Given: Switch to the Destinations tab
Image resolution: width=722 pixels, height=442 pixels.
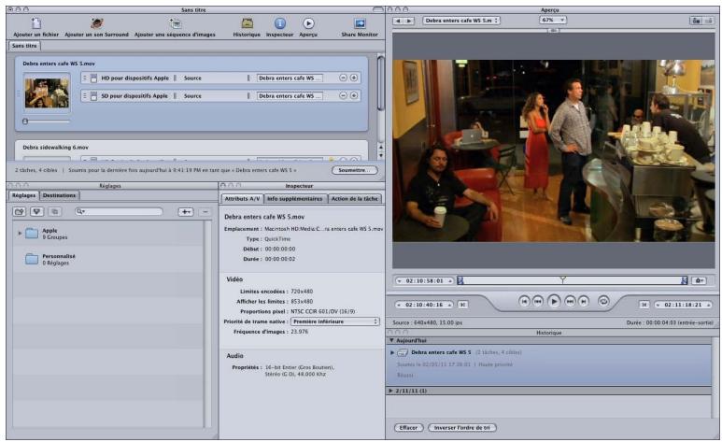Looking at the screenshot, I should click(60, 195).
